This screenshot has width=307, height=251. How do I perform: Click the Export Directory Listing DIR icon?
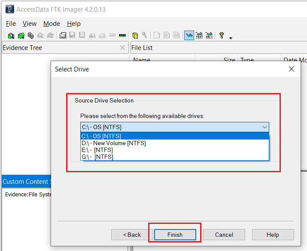pos(176,36)
